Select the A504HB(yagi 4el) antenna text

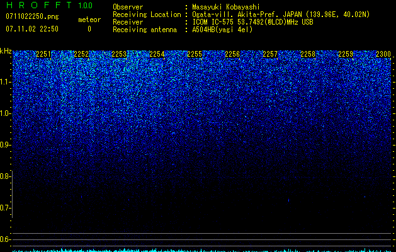click(x=222, y=30)
